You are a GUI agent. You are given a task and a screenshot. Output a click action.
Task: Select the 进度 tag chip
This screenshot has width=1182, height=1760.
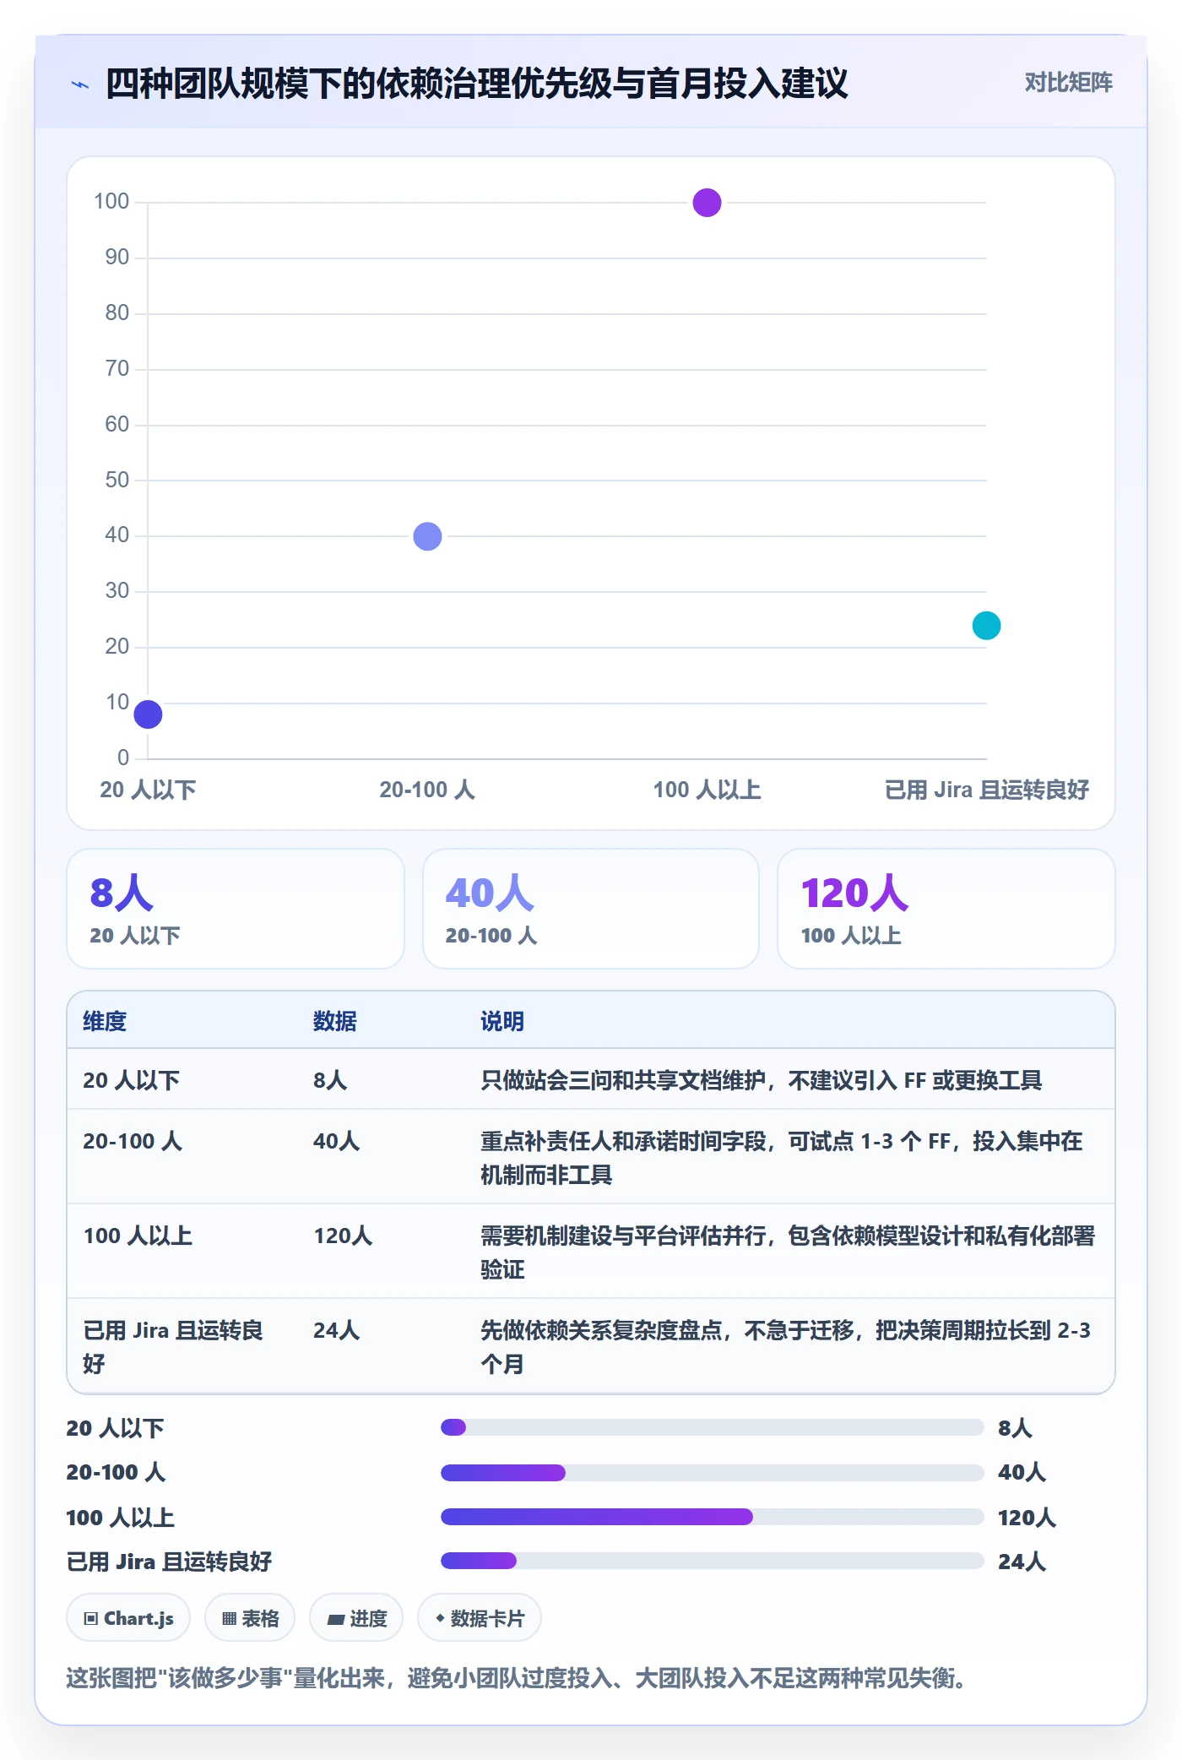pyautogui.click(x=356, y=1618)
